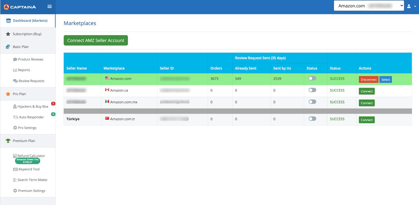Click the red 1 badge on Hijackers
Image resolution: width=419 pixels, height=205 pixels.
click(53, 104)
